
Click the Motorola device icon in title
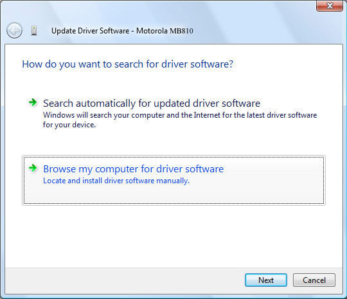(34, 31)
